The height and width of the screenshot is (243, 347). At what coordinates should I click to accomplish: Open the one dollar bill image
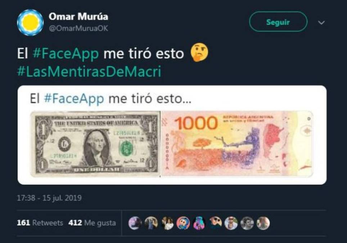(x=95, y=144)
